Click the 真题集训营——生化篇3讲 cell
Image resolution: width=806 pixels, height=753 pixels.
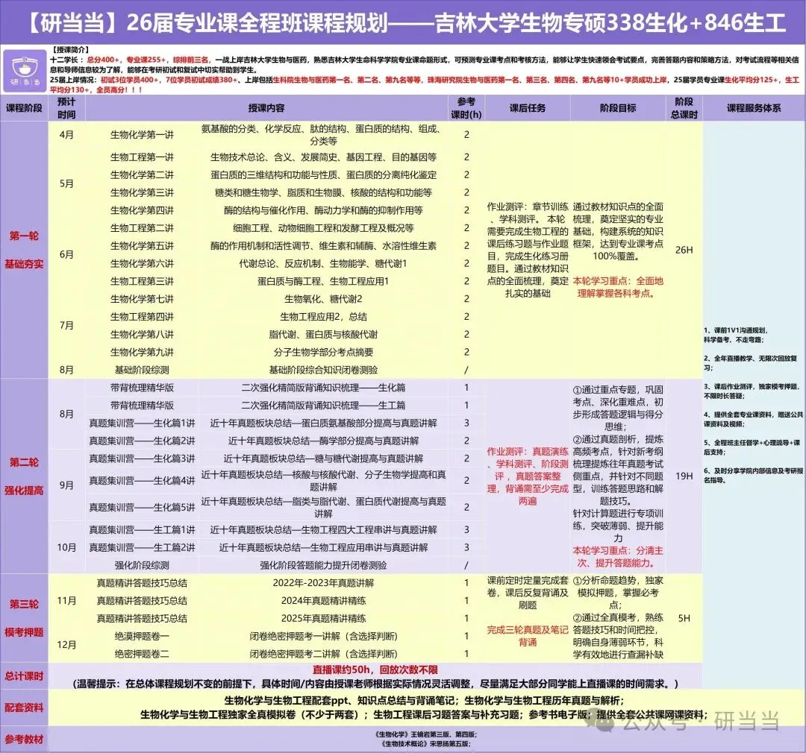[142, 459]
